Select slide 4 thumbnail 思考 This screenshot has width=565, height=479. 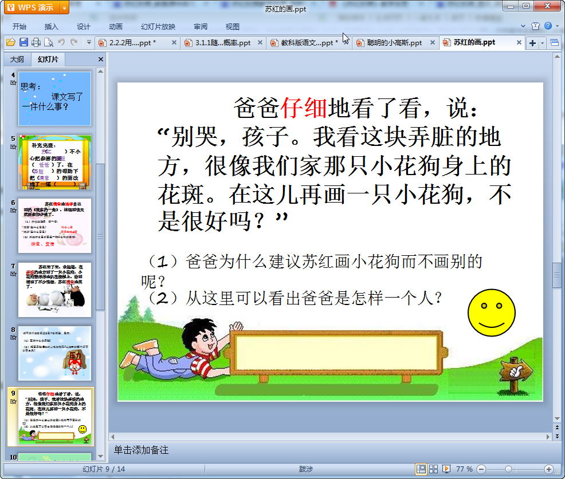tap(55, 98)
